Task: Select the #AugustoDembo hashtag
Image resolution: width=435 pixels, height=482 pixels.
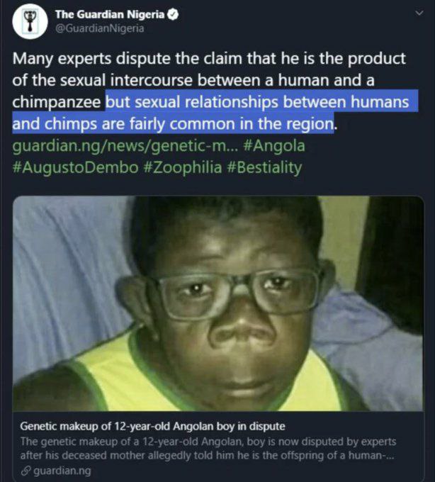Action: tap(72, 168)
